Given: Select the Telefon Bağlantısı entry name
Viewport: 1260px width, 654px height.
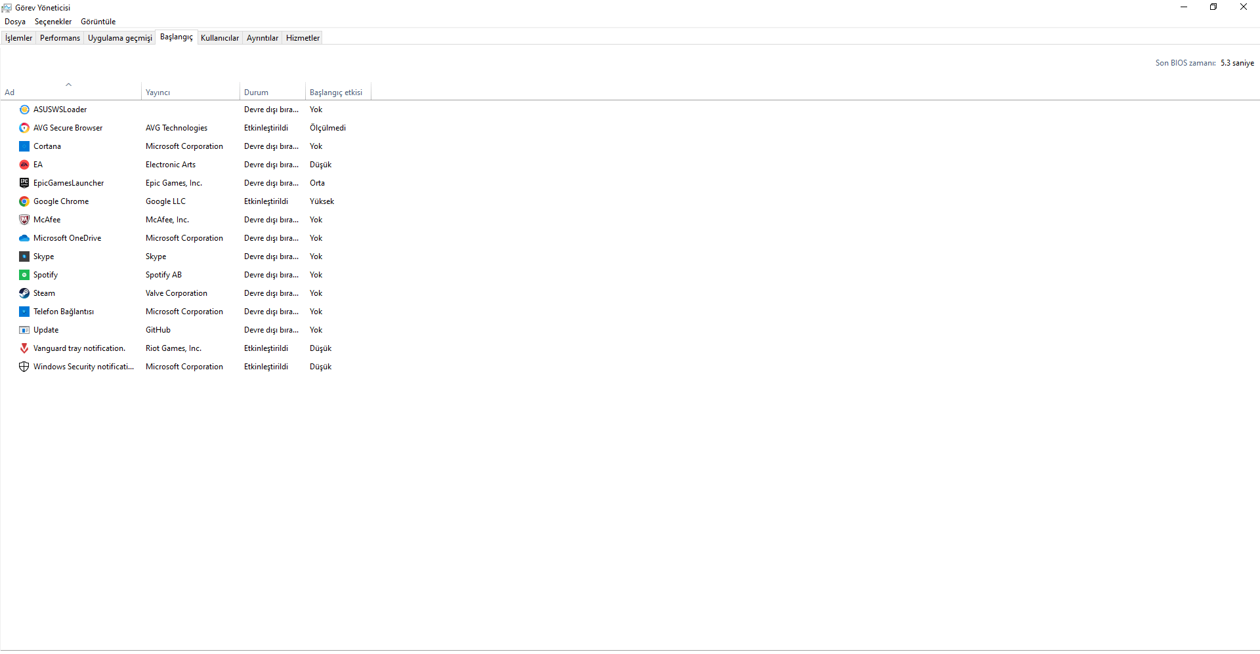Looking at the screenshot, I should [x=64, y=312].
